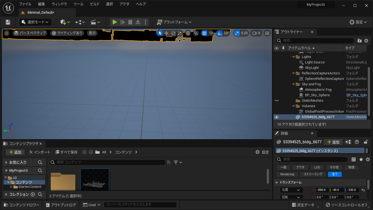
Task: Reset the 位置 transform to default arrow
Action: click(363, 190)
